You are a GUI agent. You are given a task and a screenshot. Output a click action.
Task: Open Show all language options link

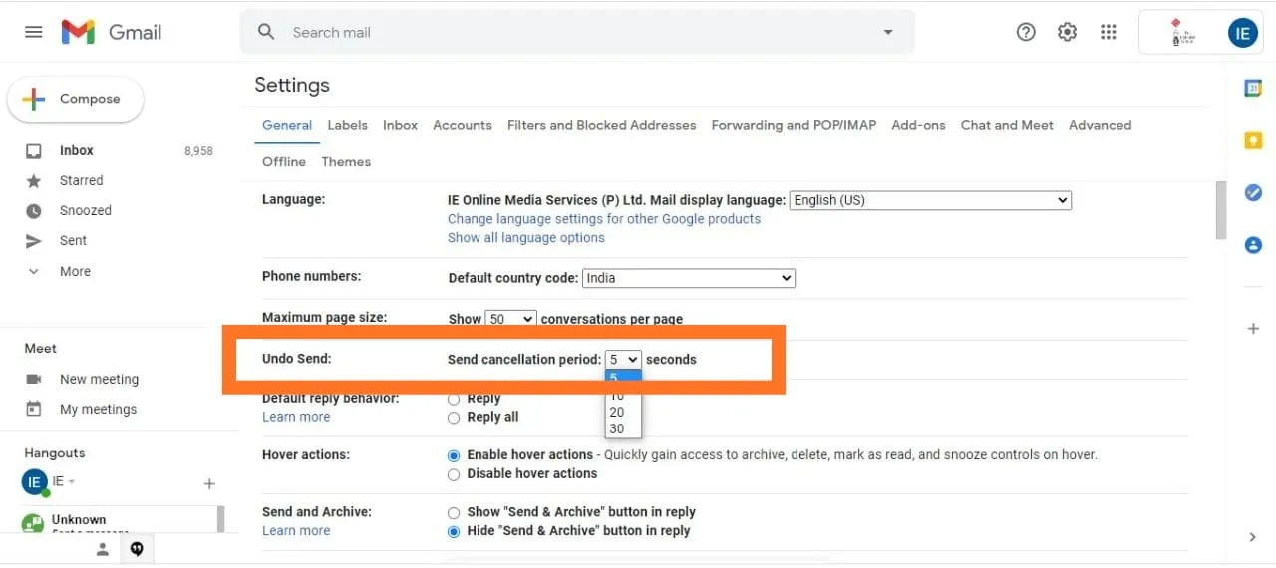point(525,238)
